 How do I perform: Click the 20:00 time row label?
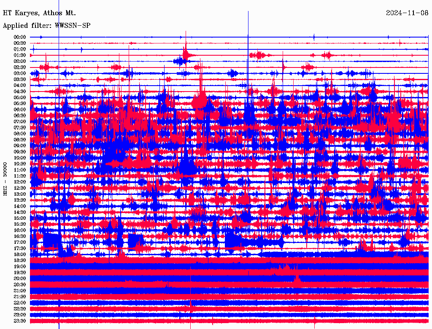(20, 279)
